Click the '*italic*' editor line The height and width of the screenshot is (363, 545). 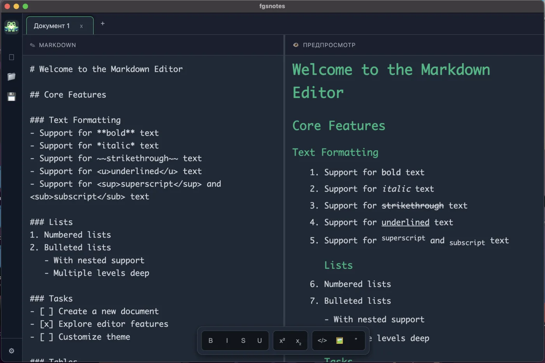[94, 146]
